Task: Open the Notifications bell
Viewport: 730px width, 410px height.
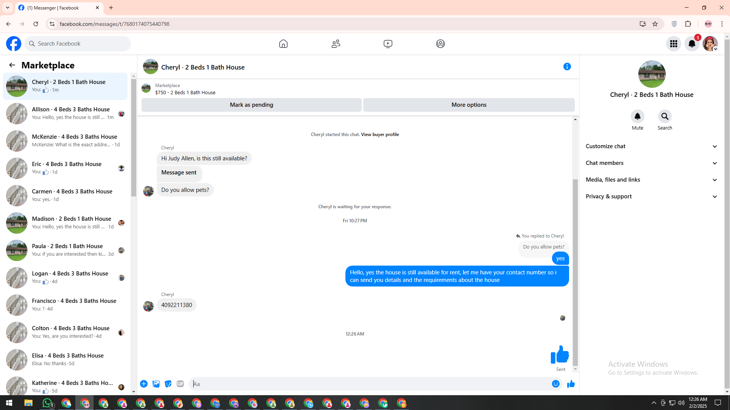Action: coord(692,44)
